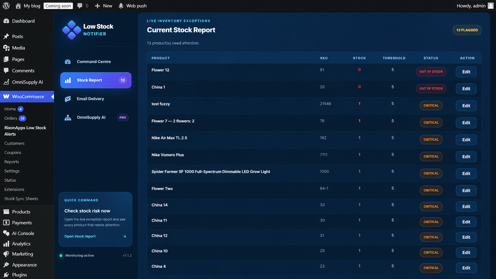Open Stock Sync Sheets submenu item
Image resolution: width=496 pixels, height=279 pixels.
click(21, 199)
